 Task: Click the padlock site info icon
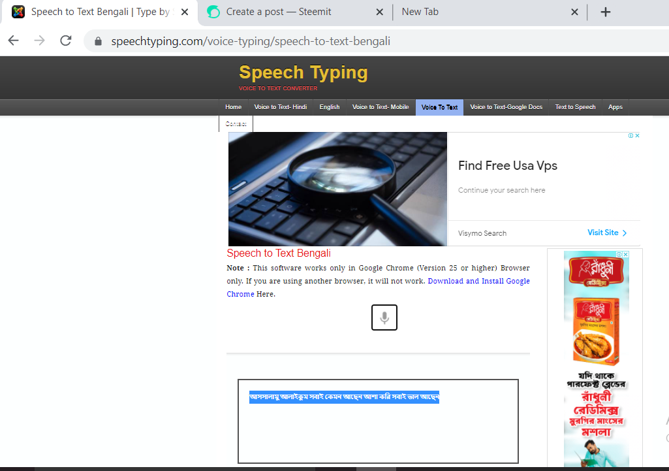click(x=98, y=41)
